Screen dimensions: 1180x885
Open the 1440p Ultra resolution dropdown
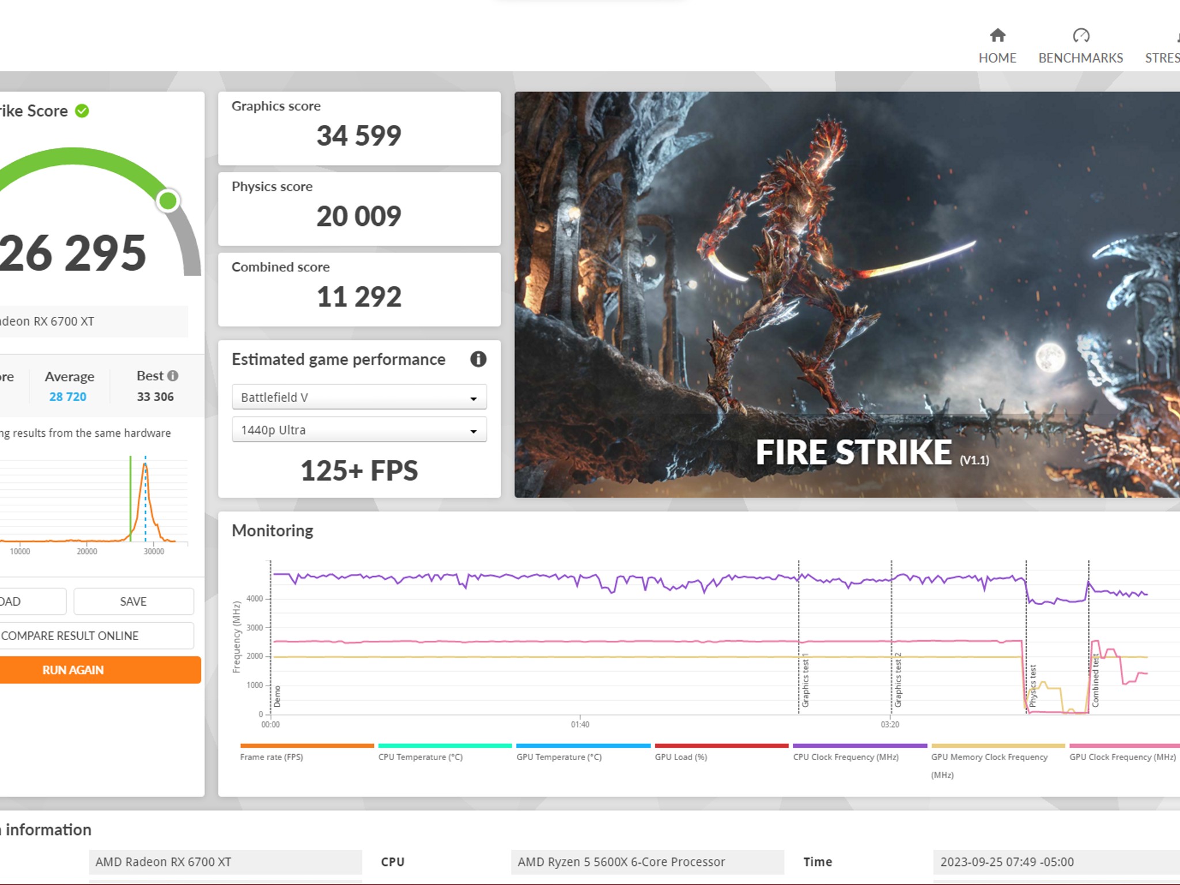359,430
